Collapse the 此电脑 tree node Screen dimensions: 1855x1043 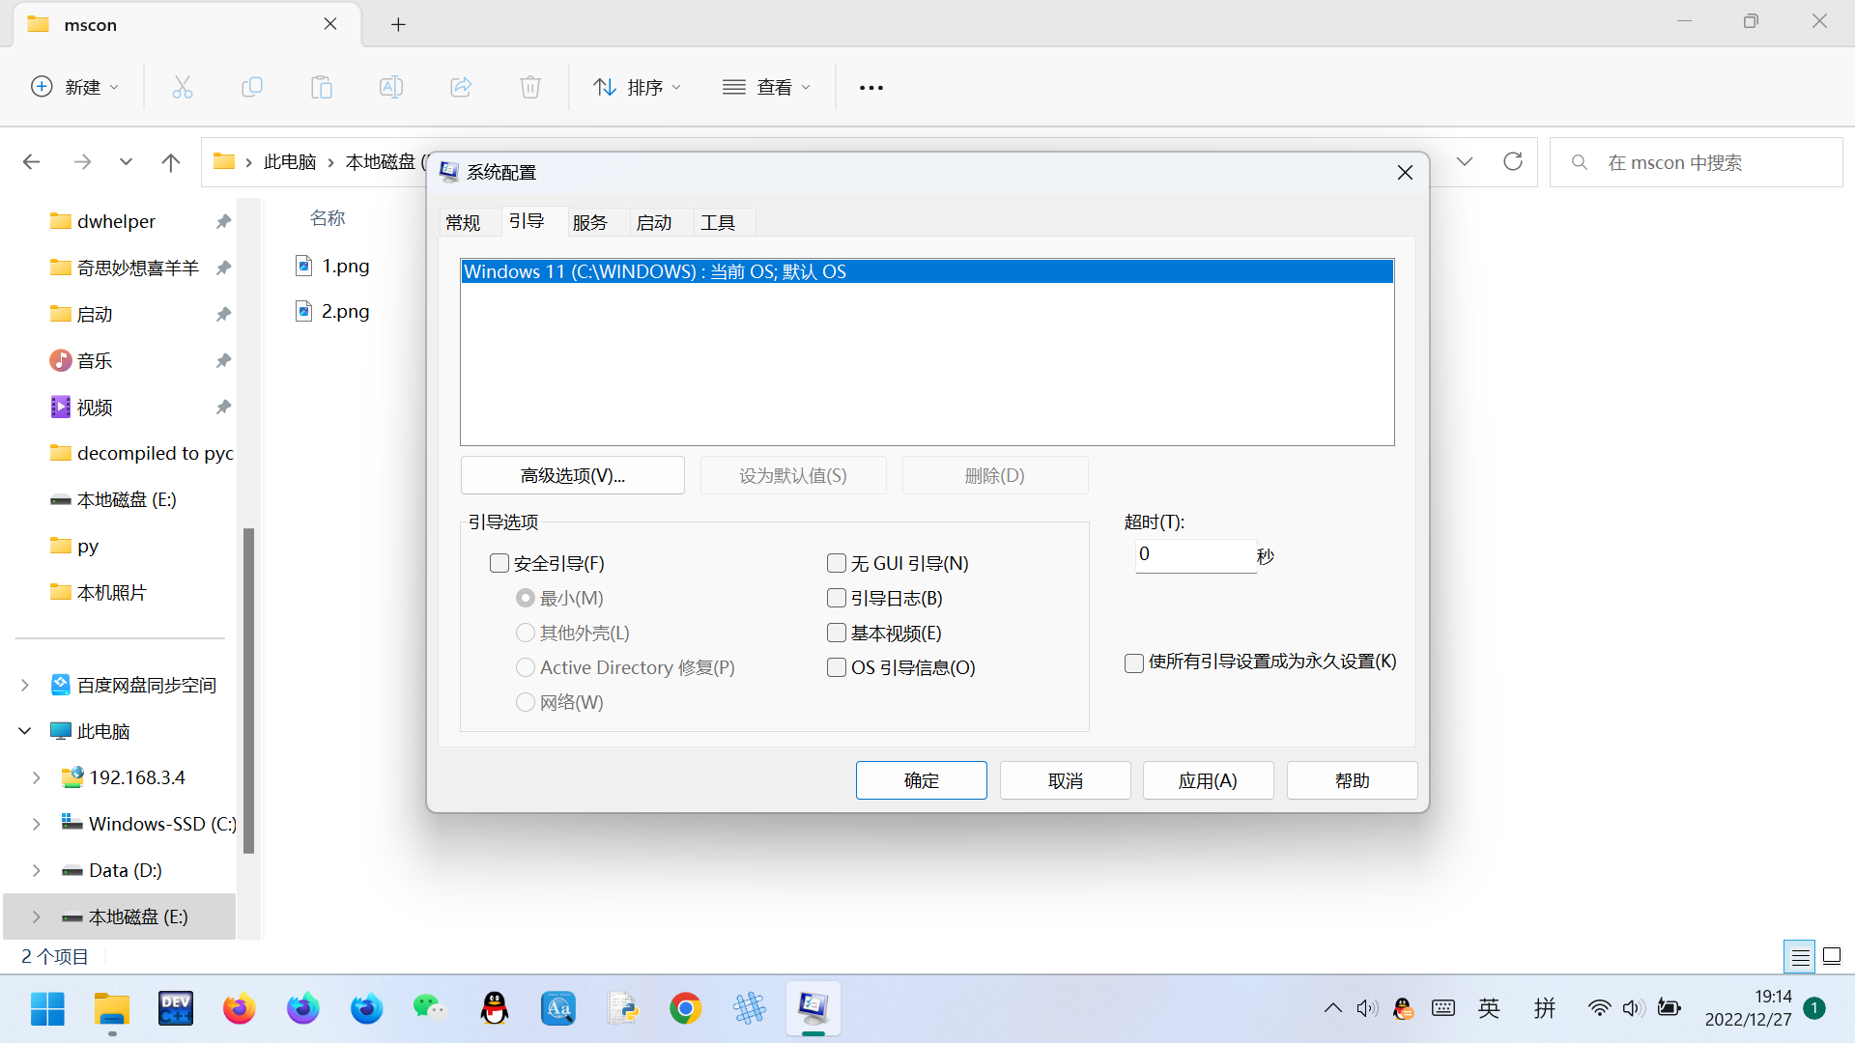[x=24, y=731]
